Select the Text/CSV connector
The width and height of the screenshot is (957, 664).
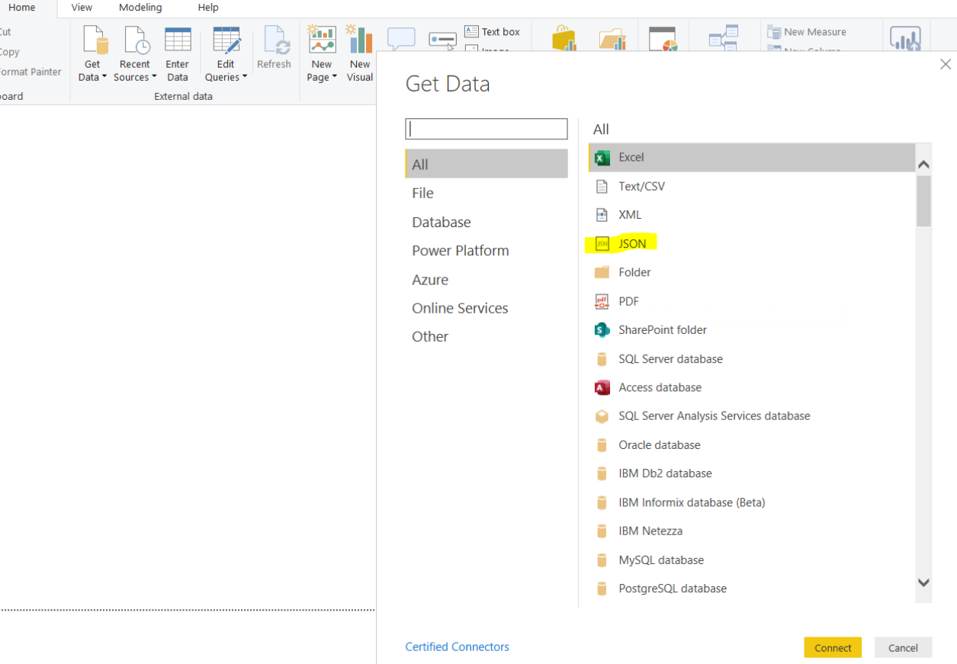pyautogui.click(x=751, y=186)
